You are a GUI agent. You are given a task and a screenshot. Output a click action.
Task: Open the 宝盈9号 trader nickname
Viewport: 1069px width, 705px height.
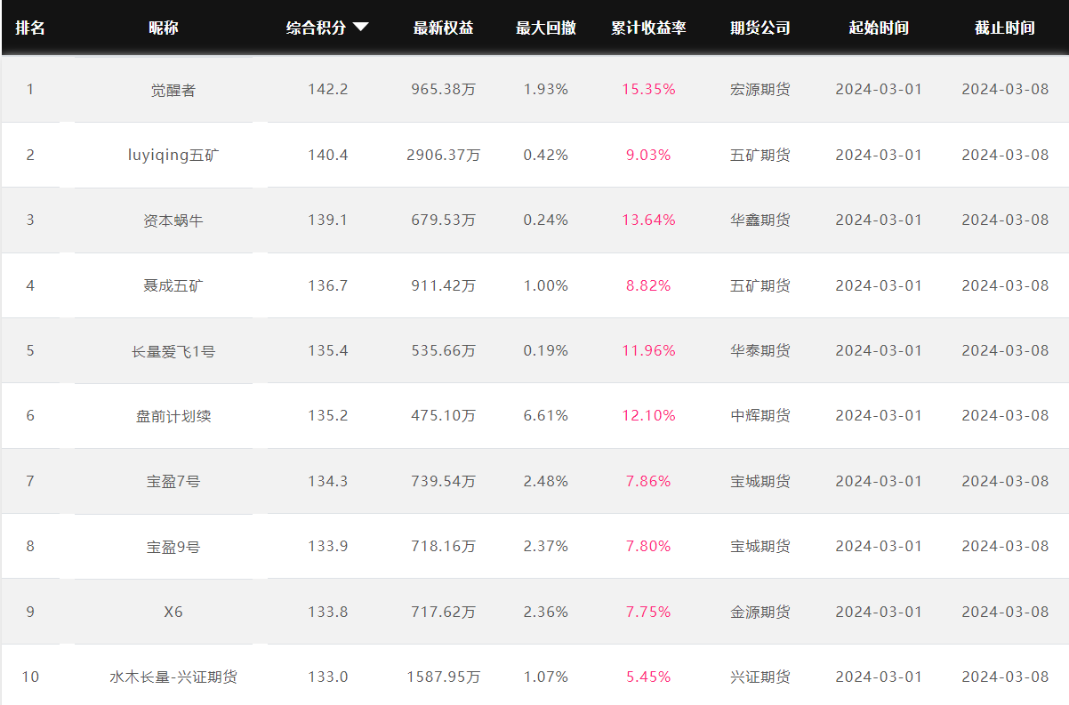(x=173, y=546)
